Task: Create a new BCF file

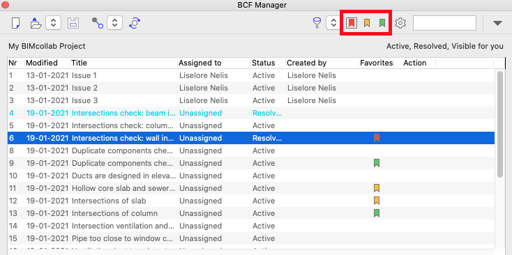Action: pos(15,23)
